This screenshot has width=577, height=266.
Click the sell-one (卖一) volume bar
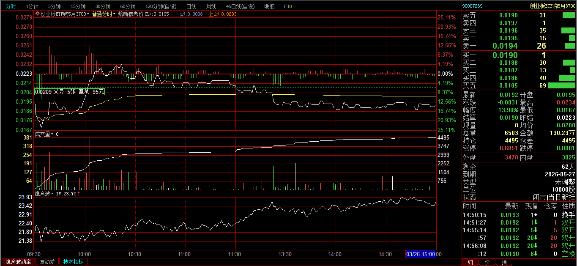[x=570, y=46]
